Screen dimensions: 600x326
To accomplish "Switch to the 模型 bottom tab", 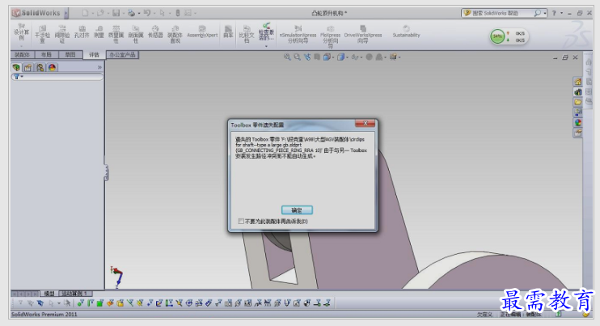I will point(49,294).
